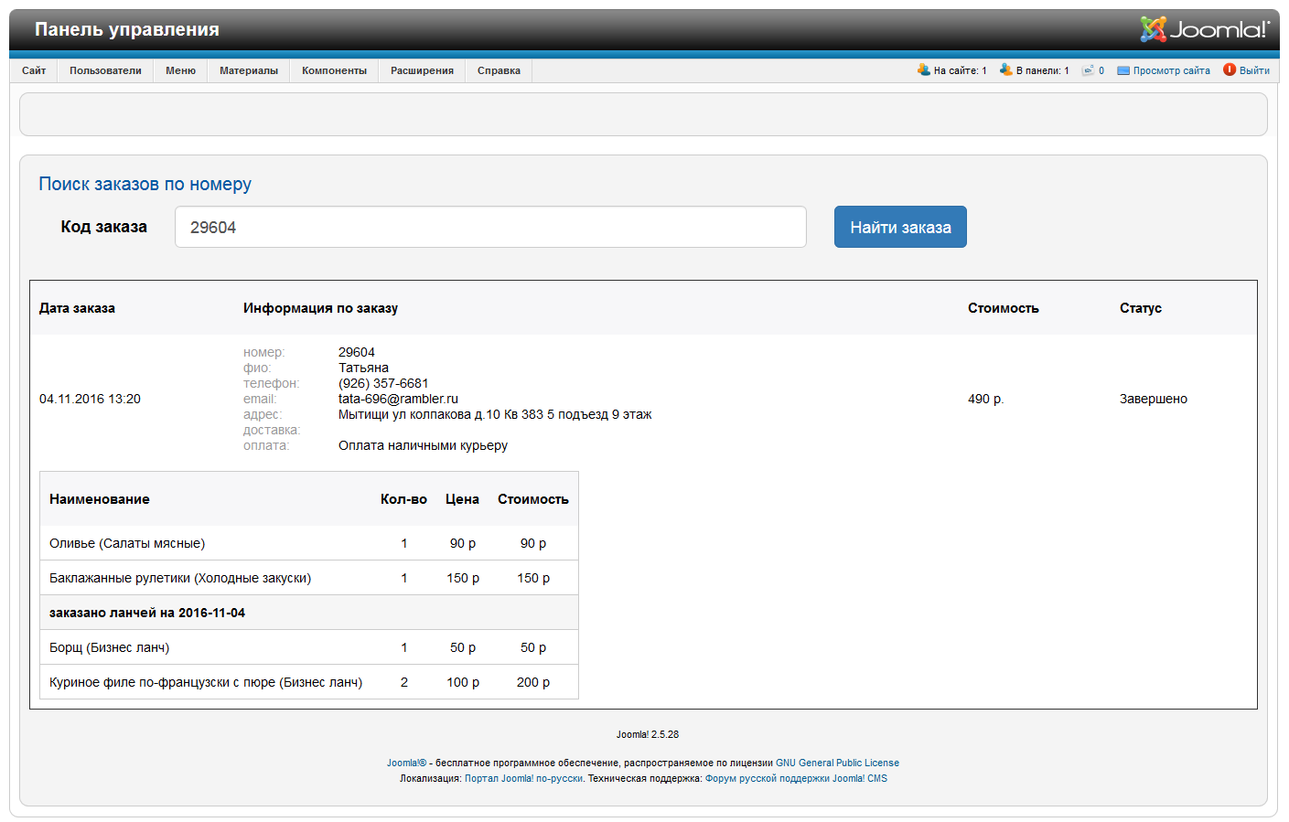Image resolution: width=1289 pixels, height=822 pixels.
Task: Open the Сайт menu
Action: (x=34, y=70)
